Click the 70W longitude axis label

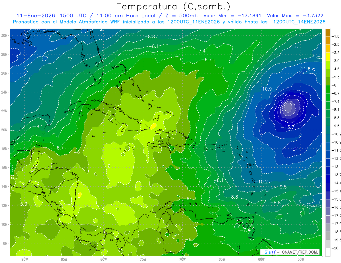[x=182, y=259]
